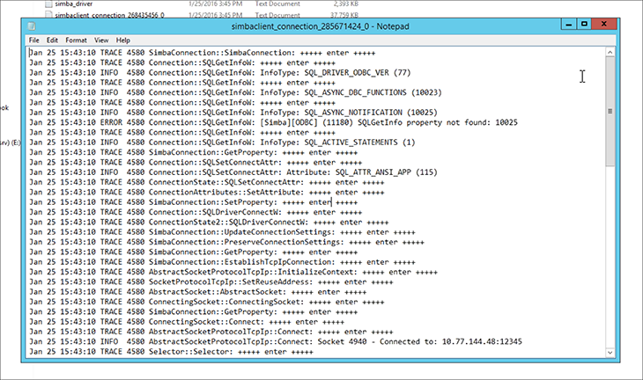Click the simbaclient_connection_268435456_0 file icon in Explorer
This screenshot has width=643, height=380.
(48, 15)
